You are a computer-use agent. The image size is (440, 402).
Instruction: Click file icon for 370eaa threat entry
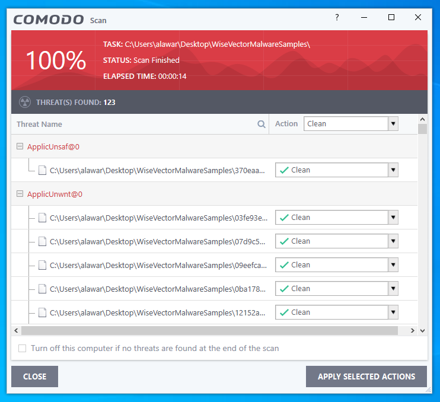pyautogui.click(x=42, y=170)
